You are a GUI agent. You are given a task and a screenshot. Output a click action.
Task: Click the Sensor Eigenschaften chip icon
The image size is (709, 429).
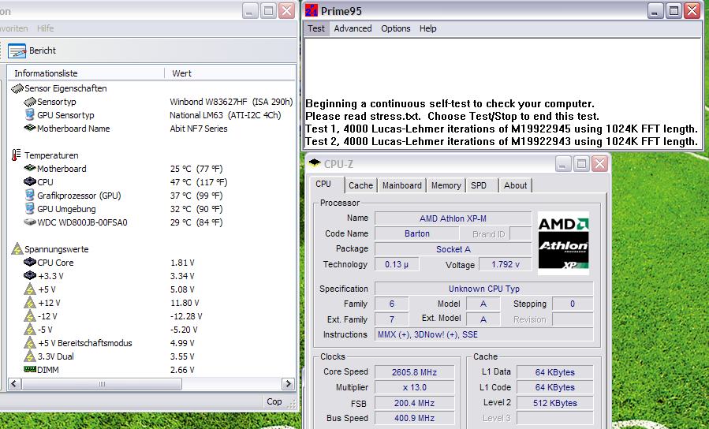17,88
